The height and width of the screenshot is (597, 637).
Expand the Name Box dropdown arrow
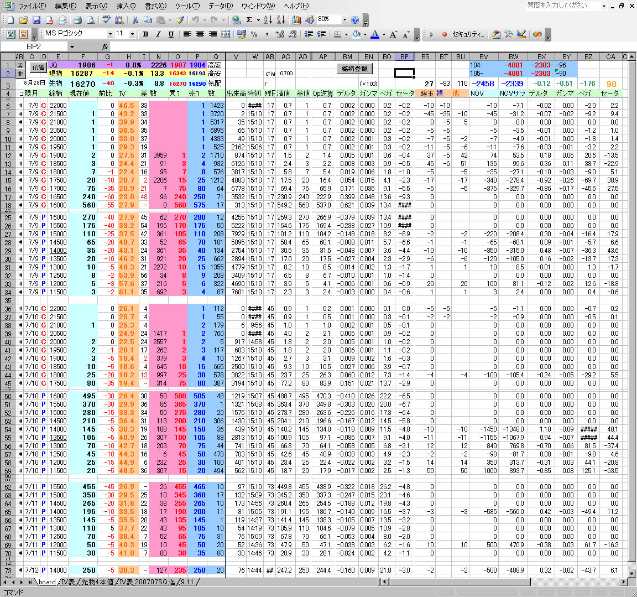pyautogui.click(x=72, y=46)
